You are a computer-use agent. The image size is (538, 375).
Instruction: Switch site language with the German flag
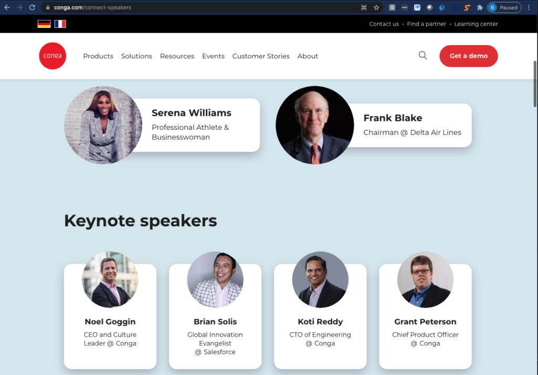(x=44, y=24)
